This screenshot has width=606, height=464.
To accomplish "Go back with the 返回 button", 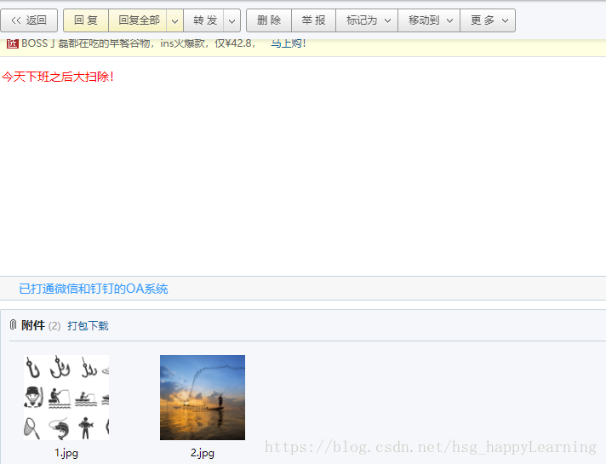I will pos(29,20).
